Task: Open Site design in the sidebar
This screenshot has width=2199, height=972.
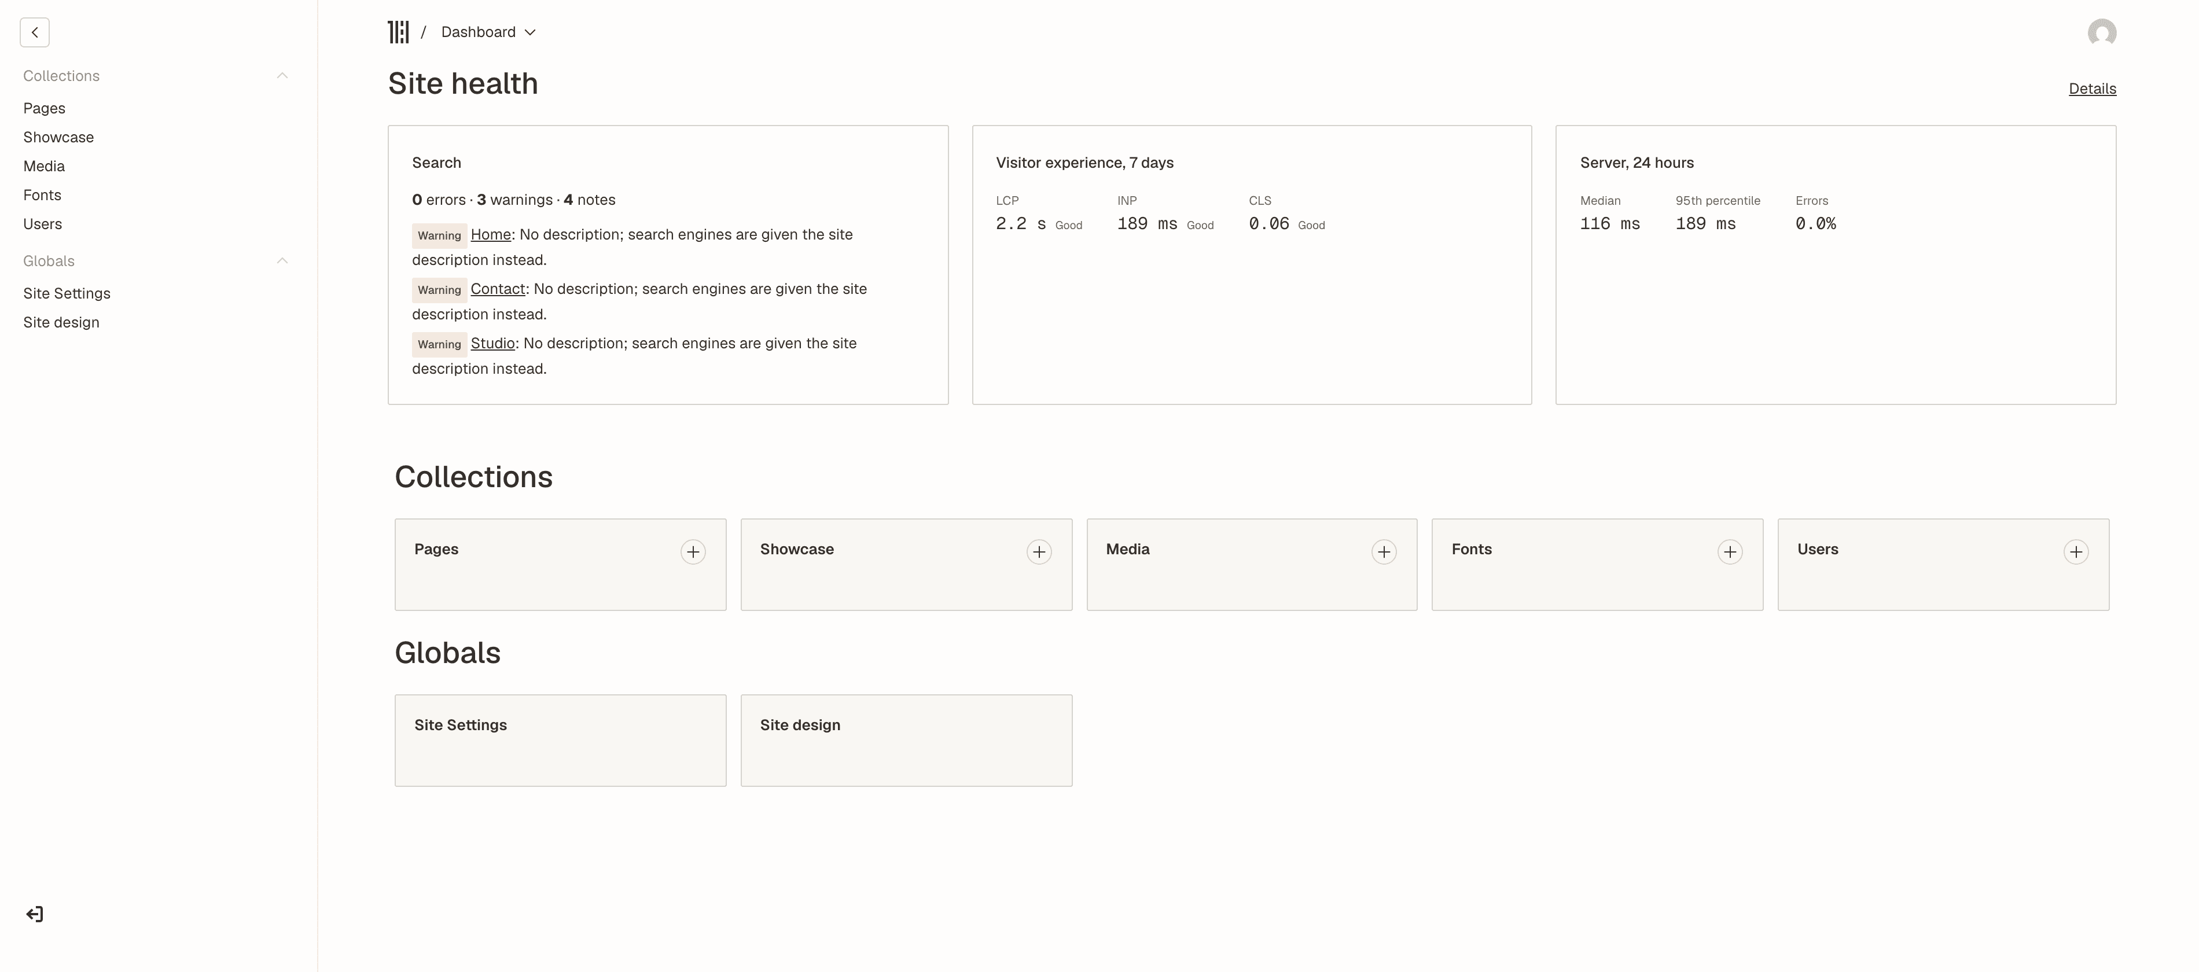Action: click(x=61, y=323)
